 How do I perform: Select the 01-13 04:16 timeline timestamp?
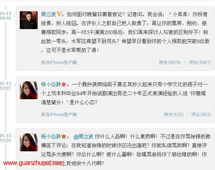point(5,16)
